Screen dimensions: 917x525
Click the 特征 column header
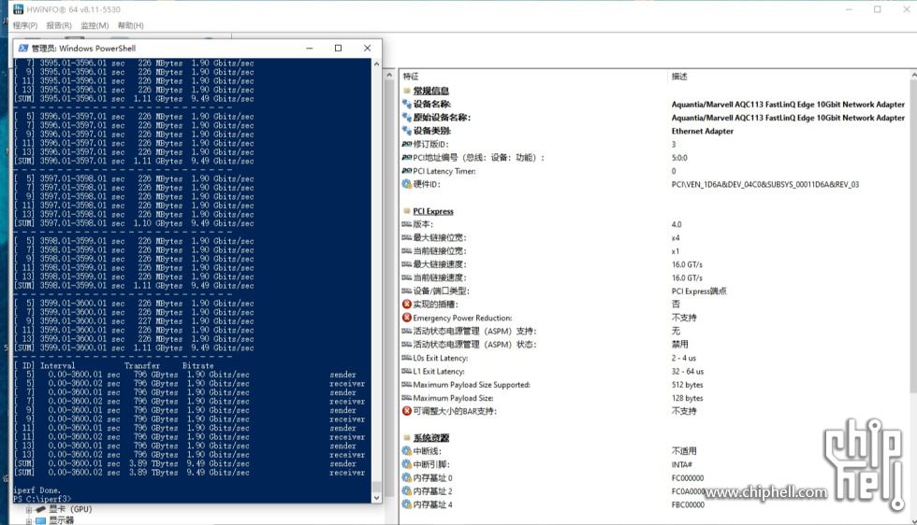[x=412, y=76]
